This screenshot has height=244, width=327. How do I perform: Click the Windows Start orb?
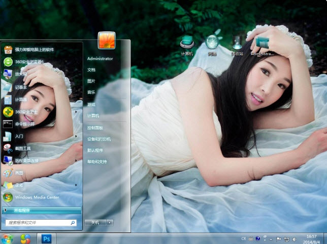pos(7,238)
